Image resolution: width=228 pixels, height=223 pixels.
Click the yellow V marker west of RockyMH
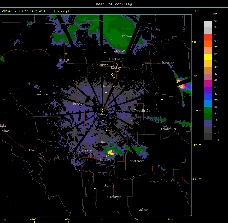pyautogui.click(x=46, y=49)
